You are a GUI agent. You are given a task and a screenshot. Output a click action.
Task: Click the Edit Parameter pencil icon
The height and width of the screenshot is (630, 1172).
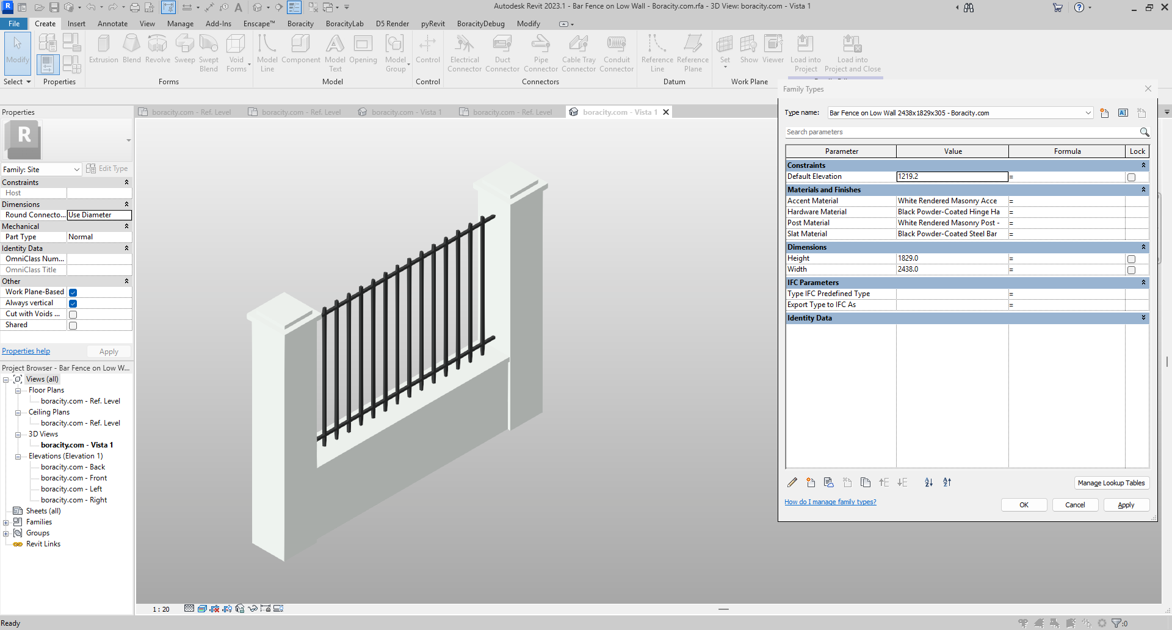[x=792, y=482]
